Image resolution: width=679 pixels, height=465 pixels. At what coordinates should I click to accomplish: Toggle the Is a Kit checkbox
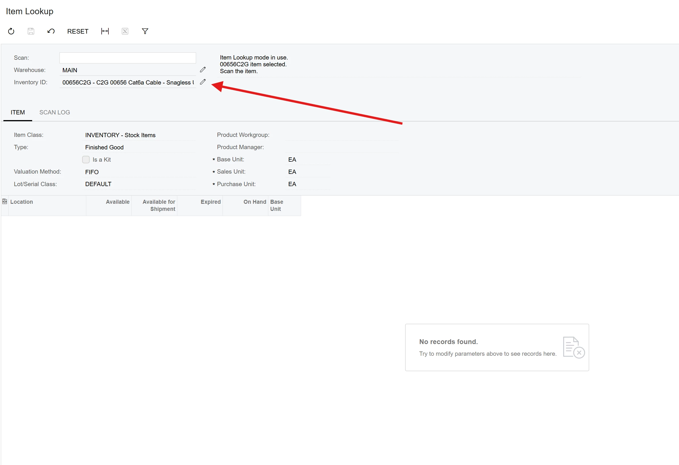(x=86, y=159)
